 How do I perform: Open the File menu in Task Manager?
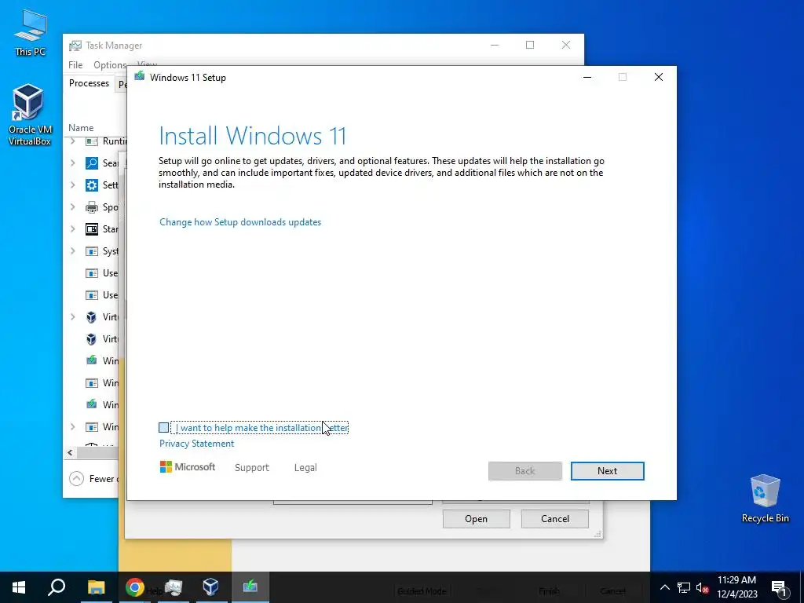(75, 64)
